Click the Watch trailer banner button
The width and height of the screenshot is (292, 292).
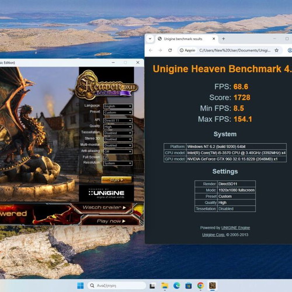click(104, 207)
